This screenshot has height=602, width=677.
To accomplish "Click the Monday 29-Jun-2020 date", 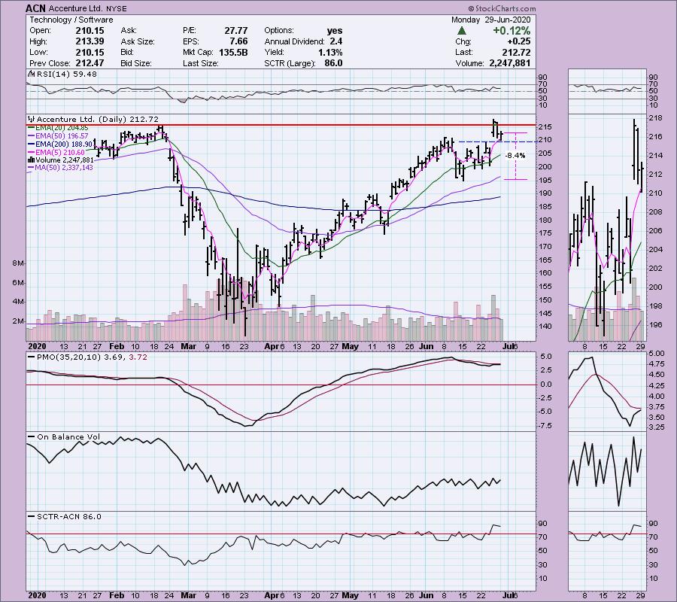I will click(491, 20).
